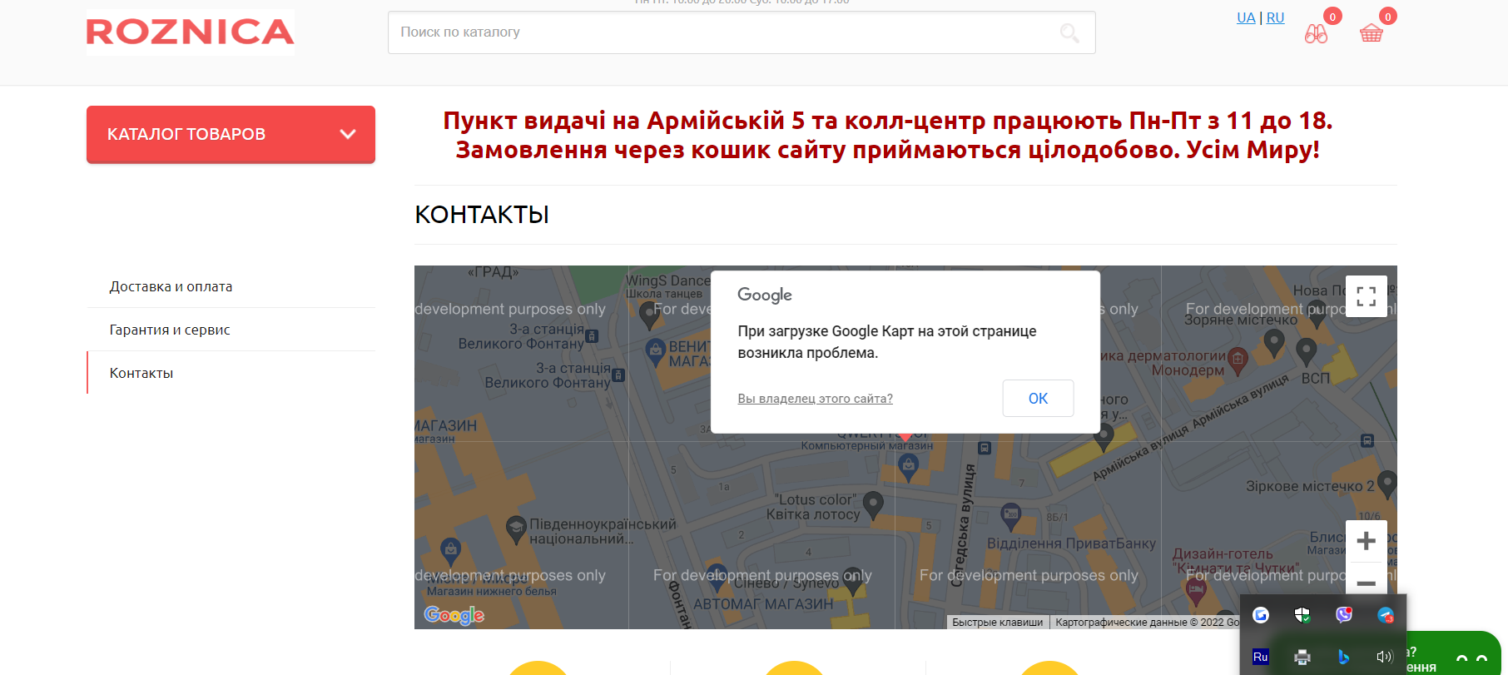Viewport: 1508px width, 675px height.
Task: Open Доставка и оплата menu item
Action: click(x=171, y=286)
